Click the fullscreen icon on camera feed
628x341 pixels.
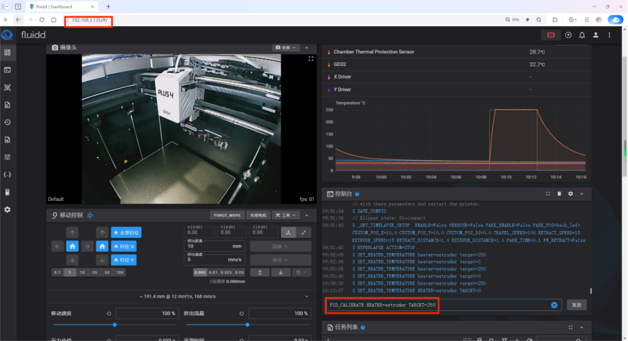coord(311,58)
